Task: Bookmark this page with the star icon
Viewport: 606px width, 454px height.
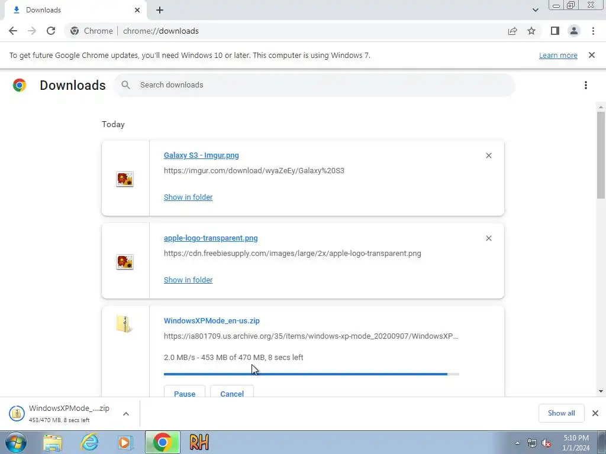Action: (x=531, y=31)
